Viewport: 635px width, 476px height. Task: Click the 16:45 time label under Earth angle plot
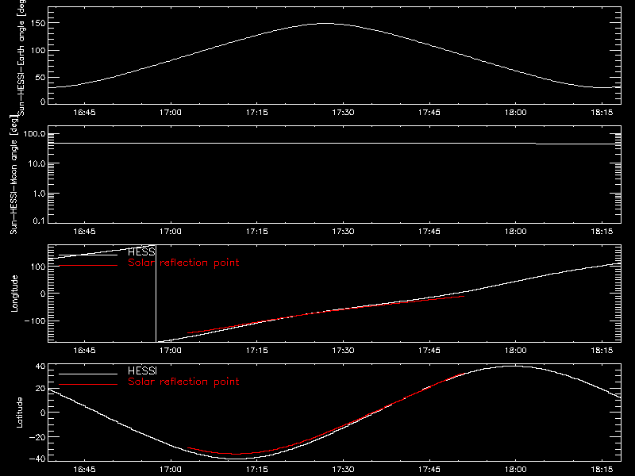tap(84, 113)
